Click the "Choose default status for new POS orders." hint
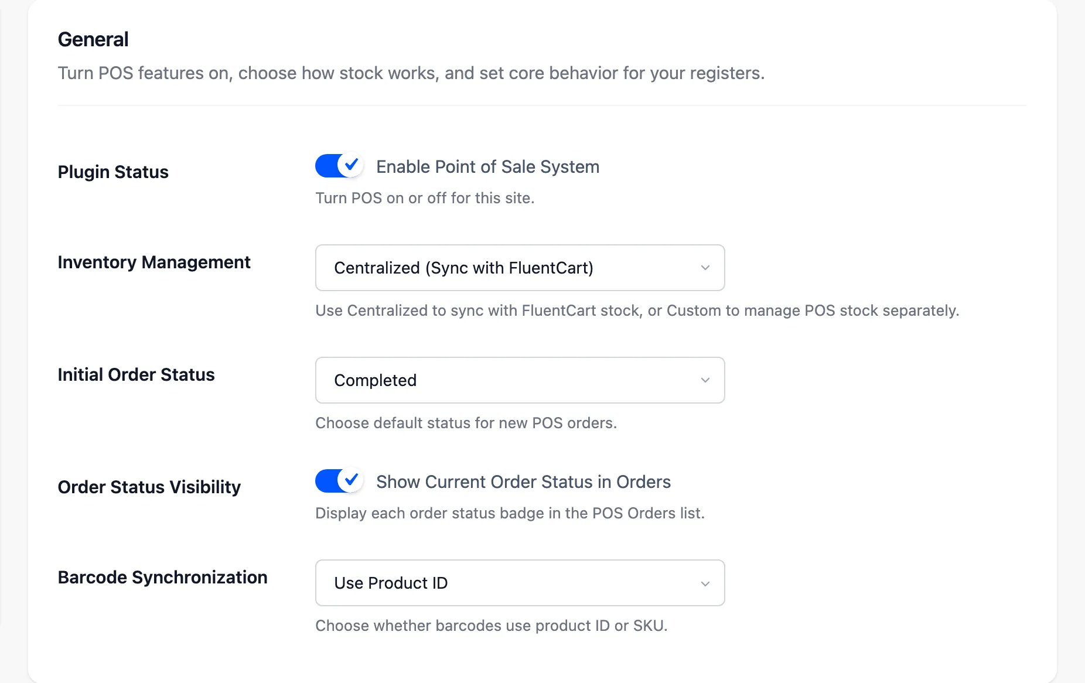The height and width of the screenshot is (683, 1085). coord(466,423)
